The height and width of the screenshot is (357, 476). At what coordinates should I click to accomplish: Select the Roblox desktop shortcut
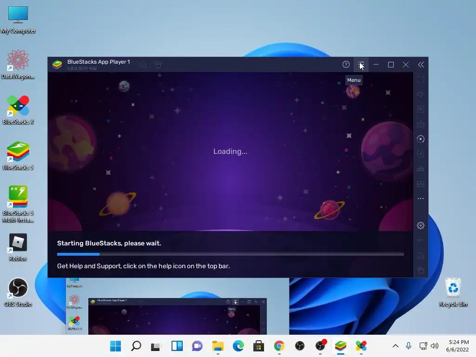pos(18,247)
